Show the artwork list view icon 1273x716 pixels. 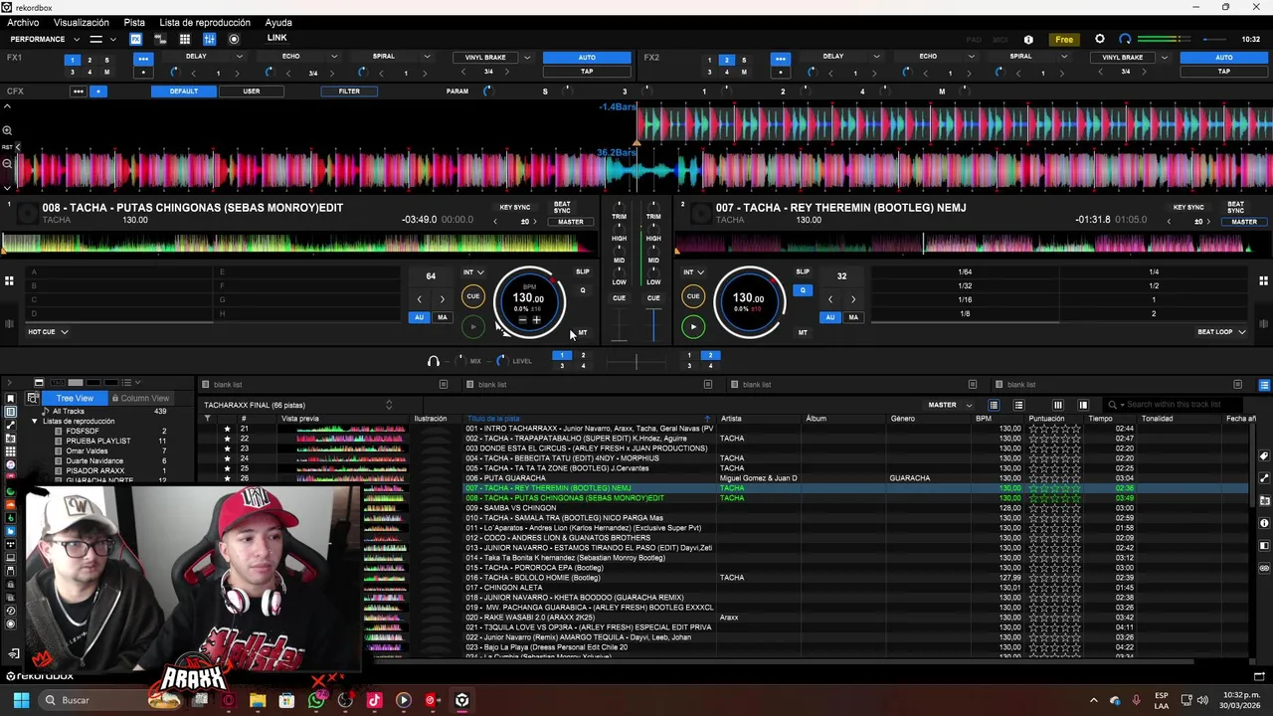pos(1018,405)
